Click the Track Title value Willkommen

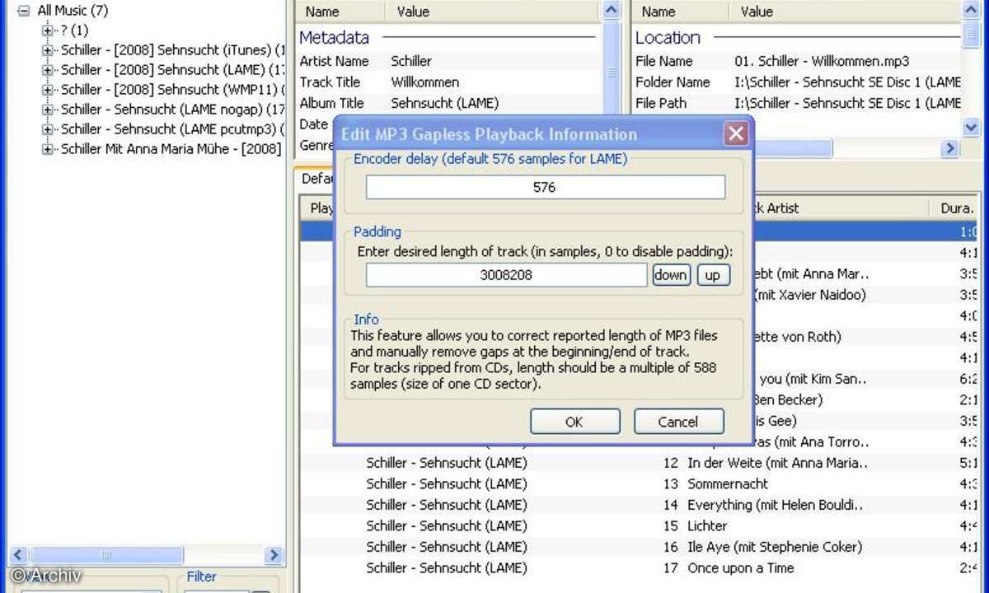425,82
